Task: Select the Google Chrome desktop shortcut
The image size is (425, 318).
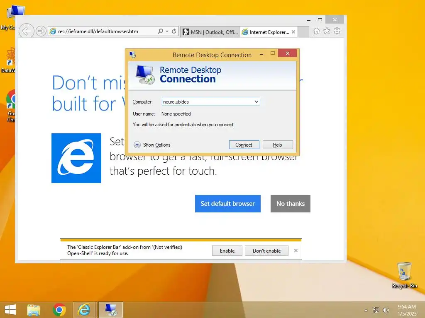Action: coord(11,106)
